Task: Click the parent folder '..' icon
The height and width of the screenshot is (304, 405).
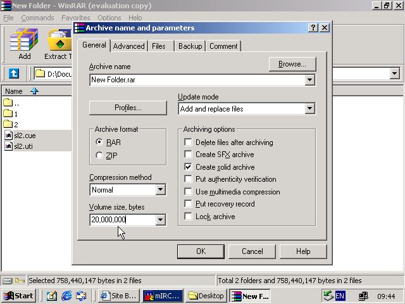Action: [8, 103]
